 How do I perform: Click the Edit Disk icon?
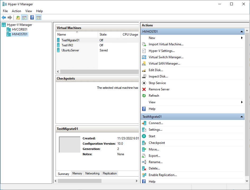(x=144, y=70)
